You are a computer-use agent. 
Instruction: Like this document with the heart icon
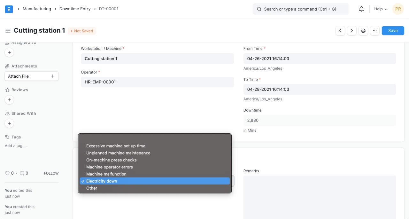click(x=7, y=173)
